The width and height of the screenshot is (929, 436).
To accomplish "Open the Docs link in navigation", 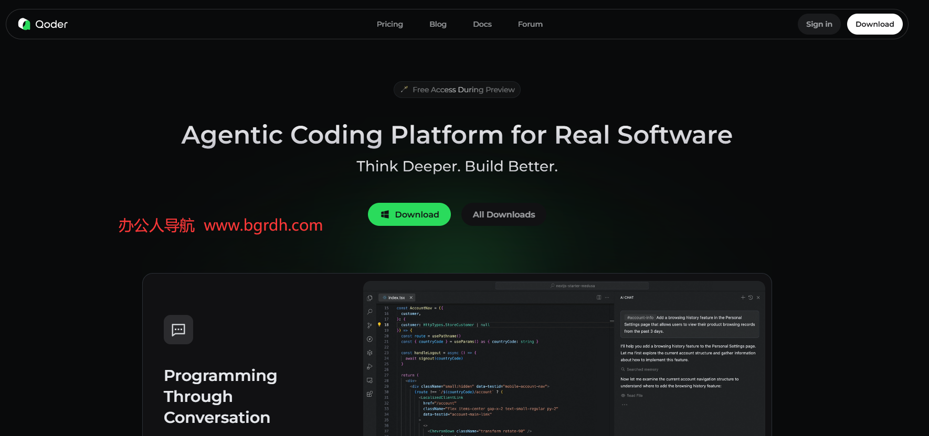I will coord(482,24).
